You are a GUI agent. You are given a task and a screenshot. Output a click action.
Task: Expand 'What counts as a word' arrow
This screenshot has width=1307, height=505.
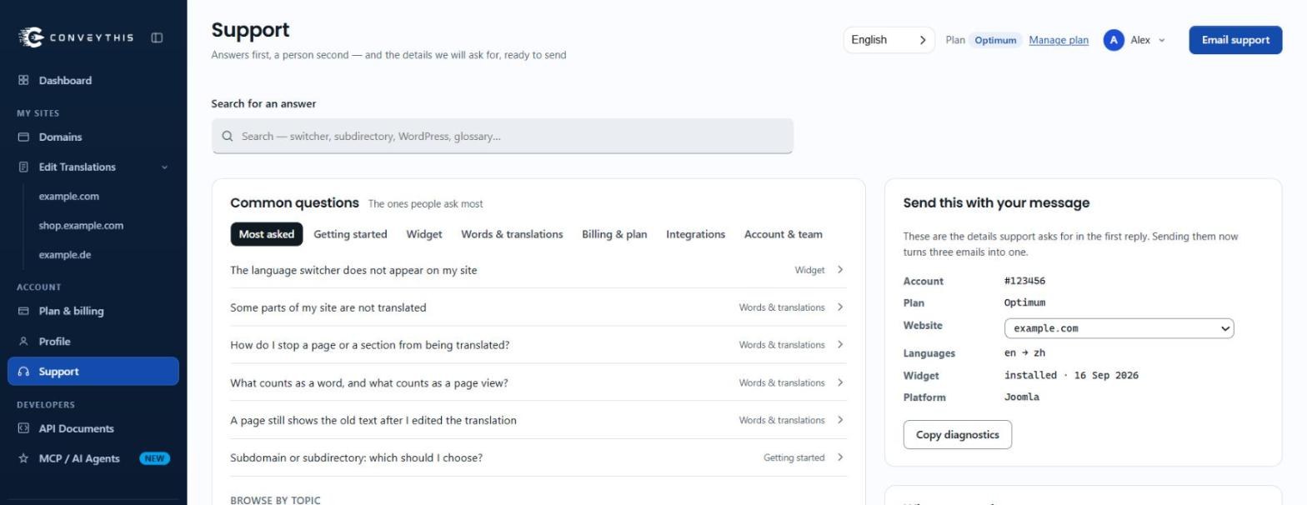coord(840,382)
